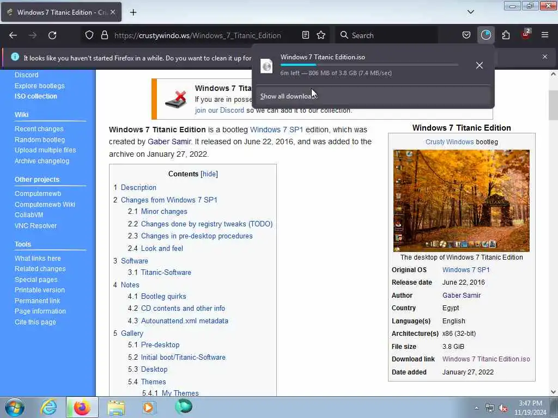Screen dimensions: 558x418
Task: Go to Recent changes
Action: (x=39, y=129)
